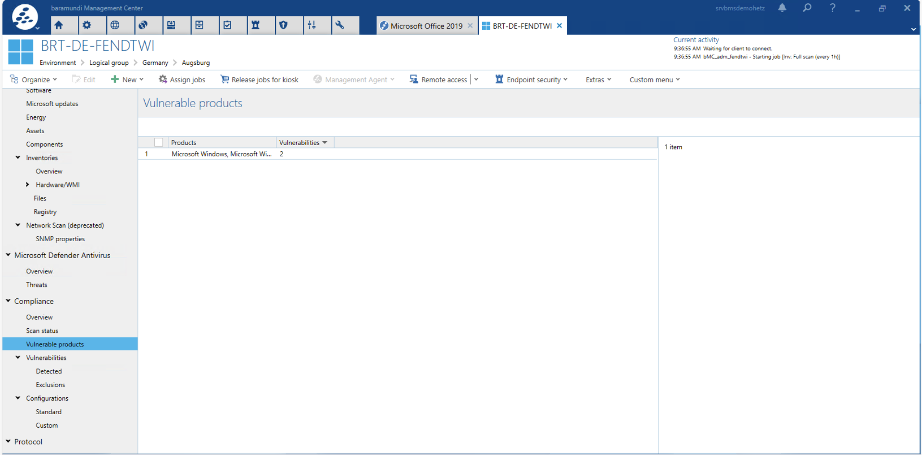922x455 pixels.
Task: Click the notification bell icon
Action: click(782, 8)
